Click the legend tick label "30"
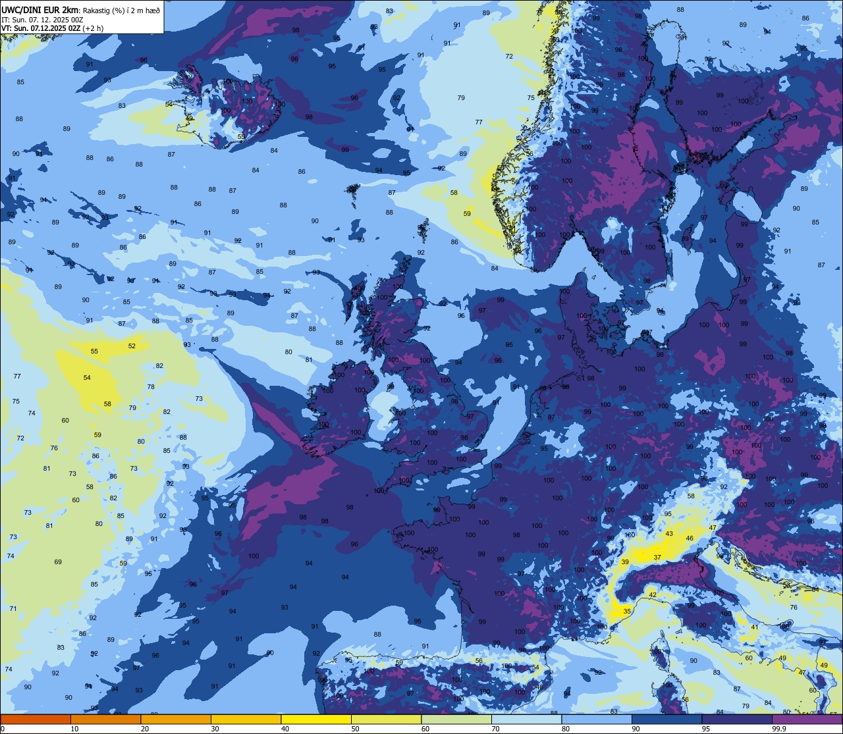 (x=215, y=729)
